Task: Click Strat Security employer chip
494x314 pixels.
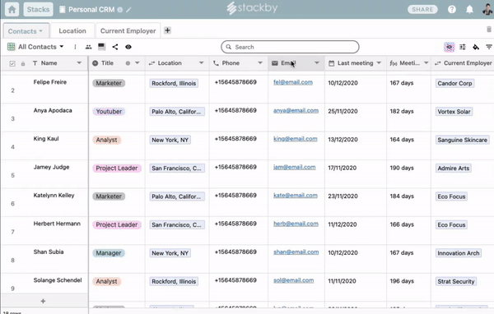Action: (456, 282)
